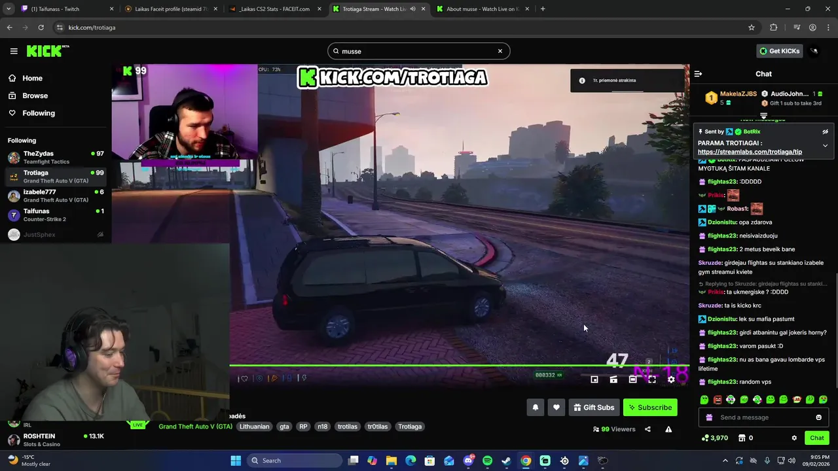838x471 pixels.
Task: Insert the first green emote in the quick bar
Action: [x=704, y=400]
